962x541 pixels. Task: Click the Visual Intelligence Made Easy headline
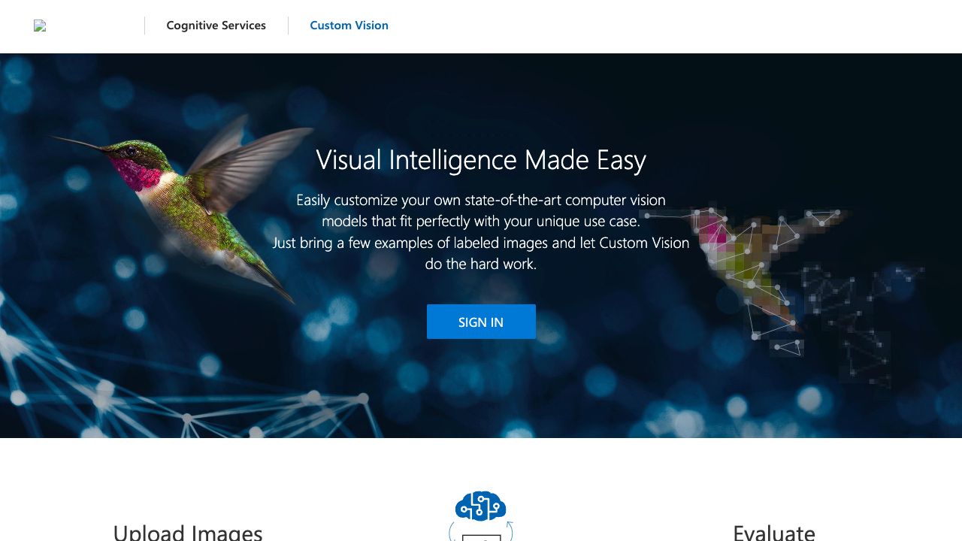coord(481,160)
